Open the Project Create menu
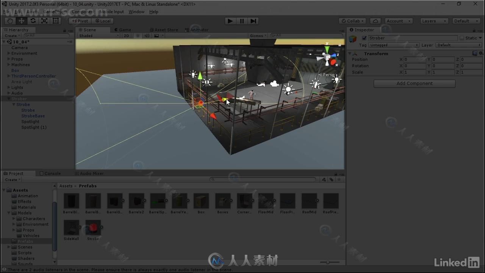Screen dimensions: 485x273 [13, 180]
